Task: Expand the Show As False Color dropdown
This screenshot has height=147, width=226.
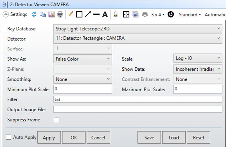Action: (83, 59)
